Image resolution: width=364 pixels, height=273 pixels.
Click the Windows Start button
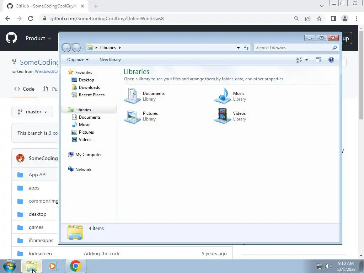pos(10,266)
